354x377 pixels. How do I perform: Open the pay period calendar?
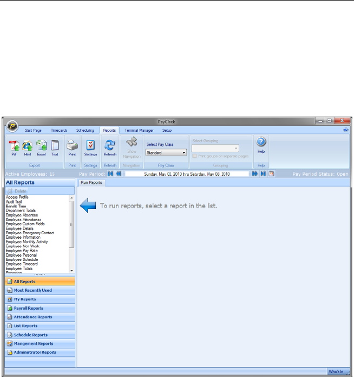pos(271,174)
